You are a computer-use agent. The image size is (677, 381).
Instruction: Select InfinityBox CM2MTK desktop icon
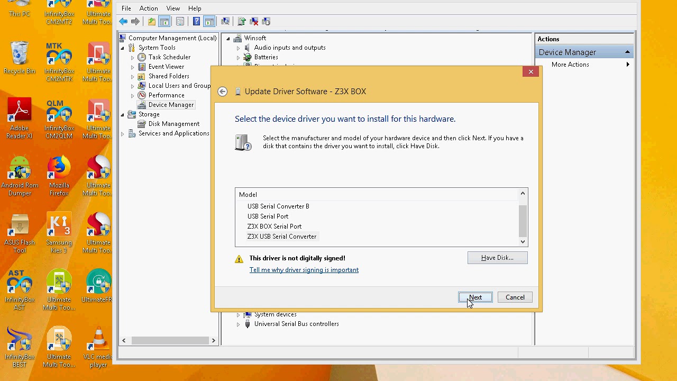[x=59, y=61]
